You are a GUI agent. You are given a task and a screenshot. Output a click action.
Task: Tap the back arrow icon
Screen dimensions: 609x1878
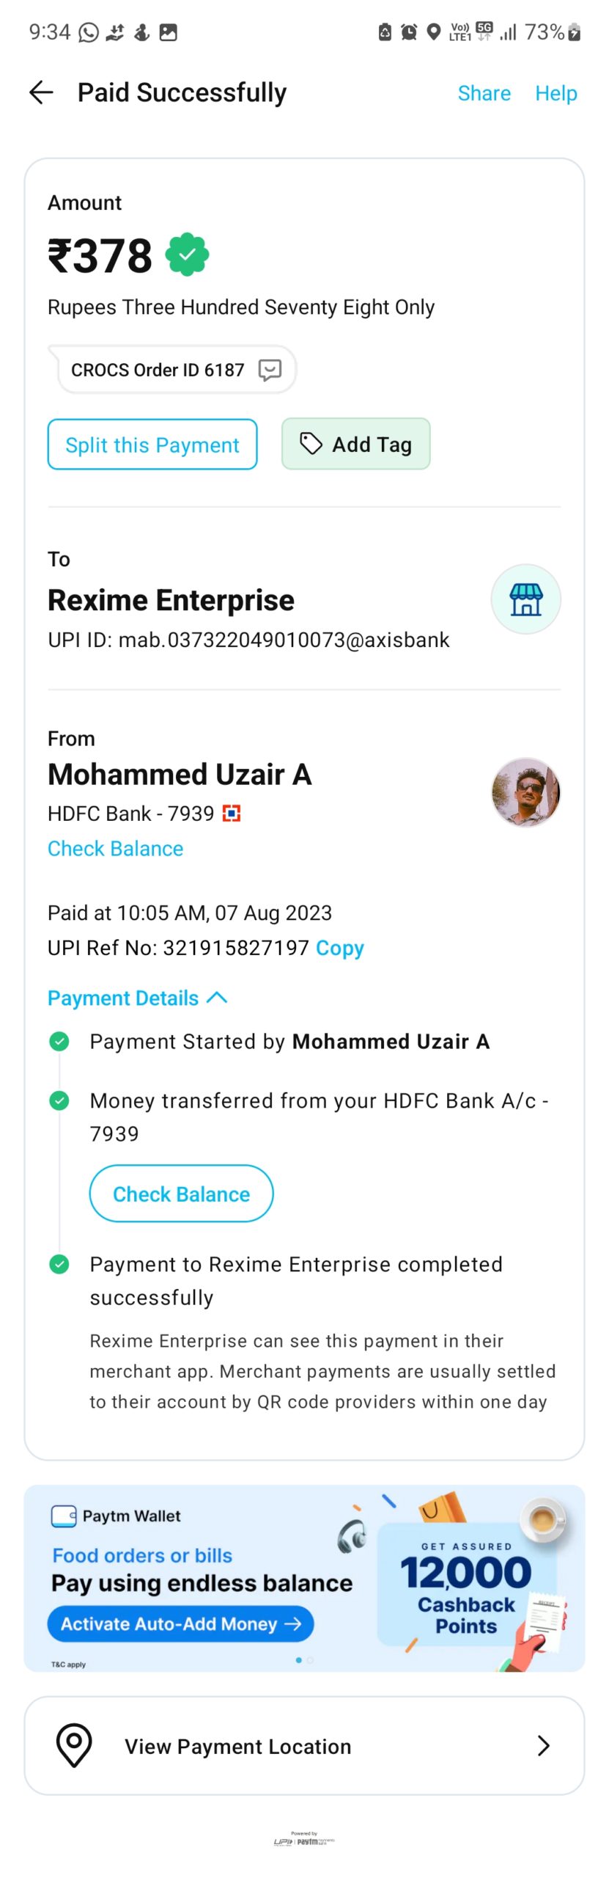(41, 92)
